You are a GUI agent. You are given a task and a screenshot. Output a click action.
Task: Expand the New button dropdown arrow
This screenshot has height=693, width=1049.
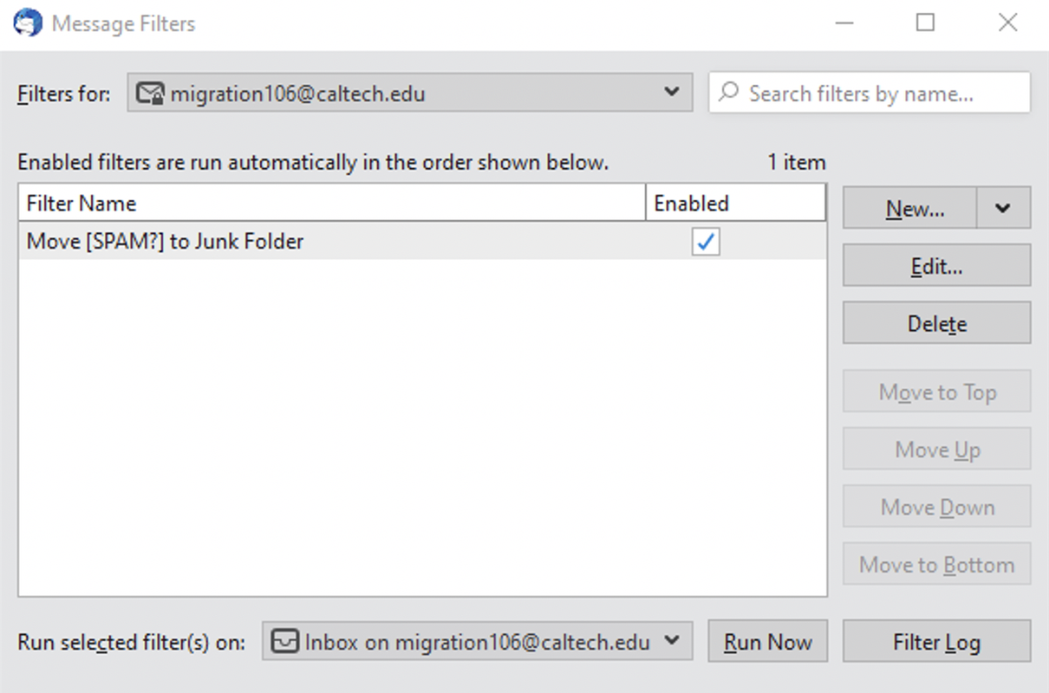click(x=1003, y=208)
